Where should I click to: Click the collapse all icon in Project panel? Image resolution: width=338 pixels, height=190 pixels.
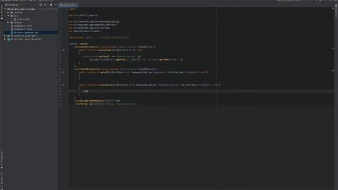click(x=45, y=5)
